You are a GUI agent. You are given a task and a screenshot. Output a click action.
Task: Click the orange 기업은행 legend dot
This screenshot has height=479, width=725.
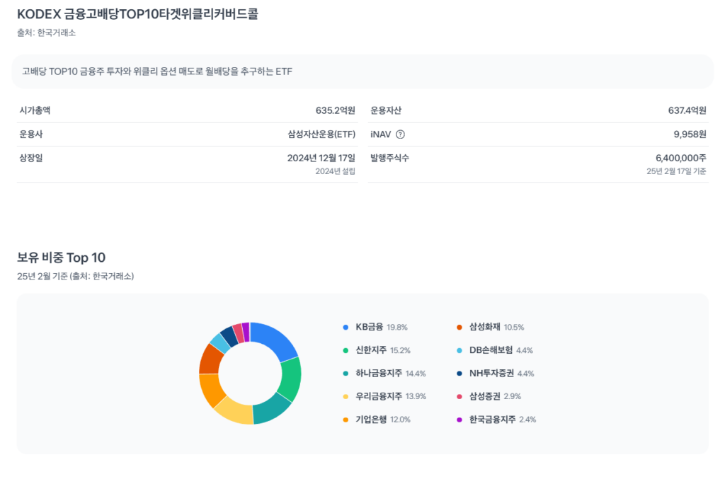pyautogui.click(x=346, y=420)
